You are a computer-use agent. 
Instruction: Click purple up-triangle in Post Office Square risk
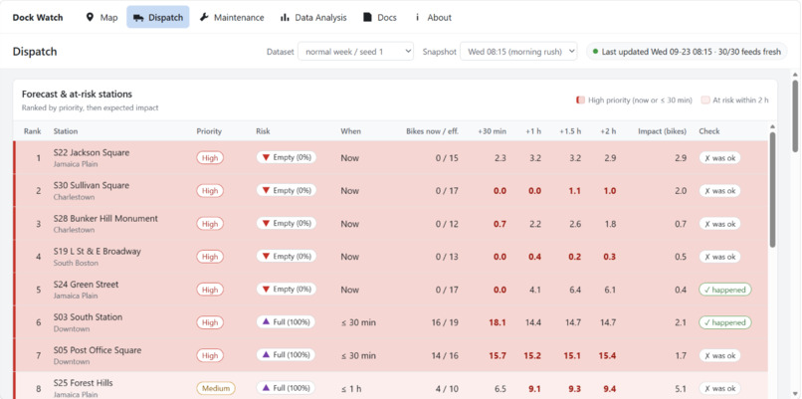click(x=266, y=354)
